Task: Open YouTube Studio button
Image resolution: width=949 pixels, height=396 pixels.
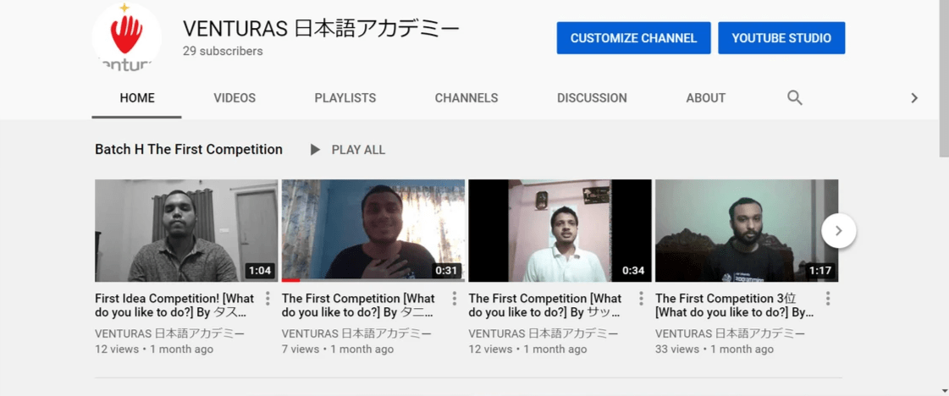Action: point(781,38)
